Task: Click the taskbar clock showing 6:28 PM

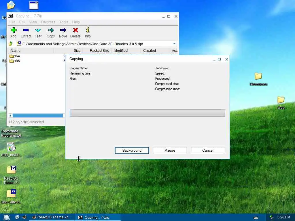Action: [x=284, y=217]
